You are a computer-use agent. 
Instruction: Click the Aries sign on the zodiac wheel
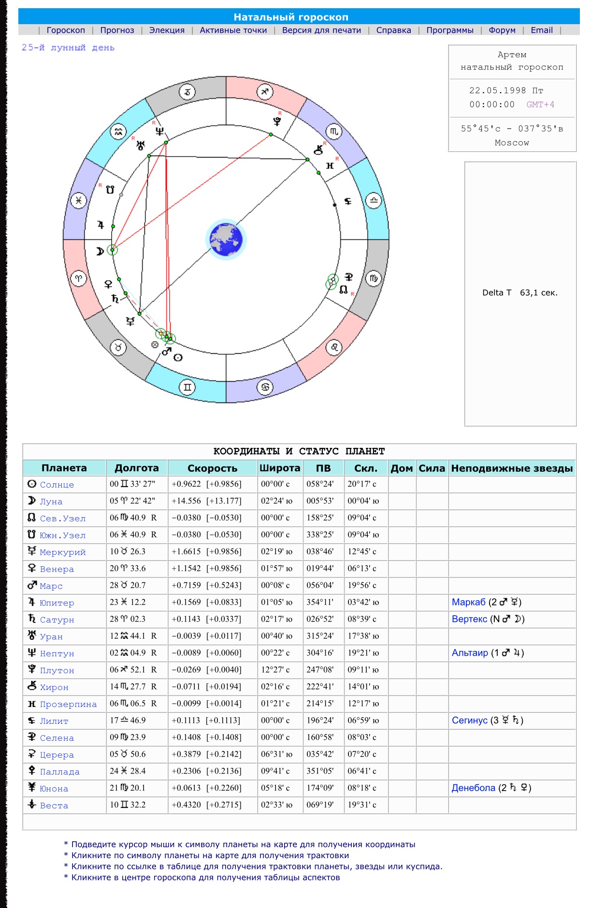point(79,278)
